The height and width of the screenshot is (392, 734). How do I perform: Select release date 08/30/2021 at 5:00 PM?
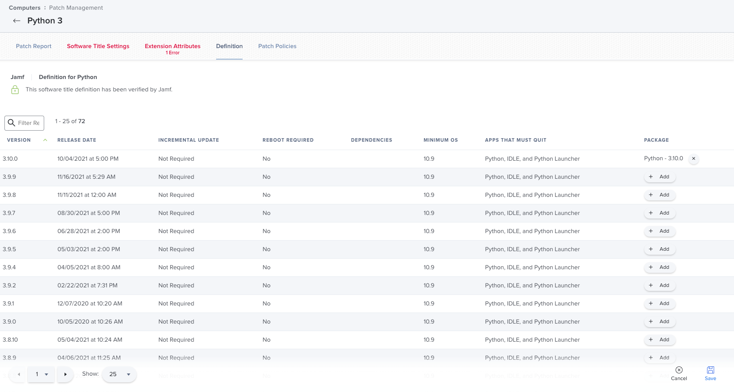coord(89,213)
